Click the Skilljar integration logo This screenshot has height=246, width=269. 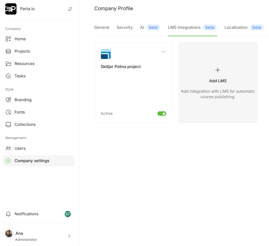(106, 54)
